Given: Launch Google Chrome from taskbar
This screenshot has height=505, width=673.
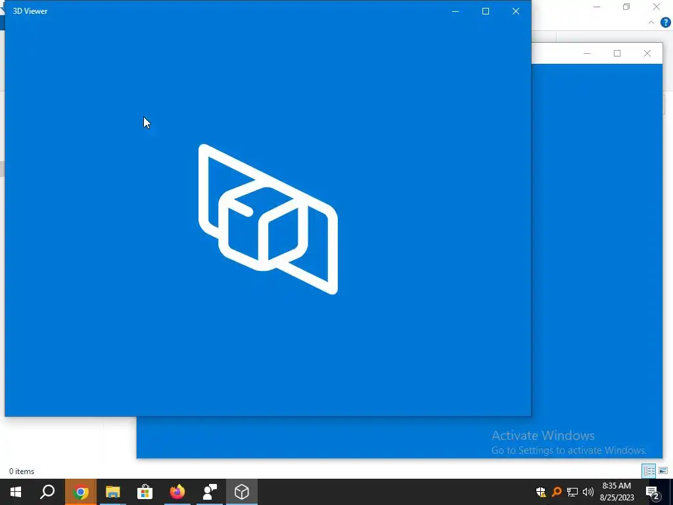Looking at the screenshot, I should [x=80, y=492].
